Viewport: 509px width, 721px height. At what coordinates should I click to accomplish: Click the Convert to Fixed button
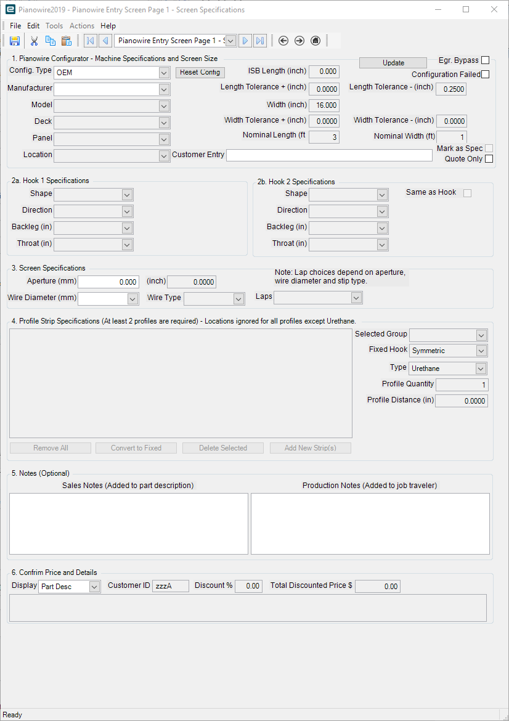136,448
